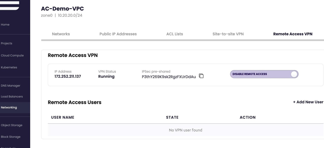Copy the IPSec pre-shared key
This screenshot has height=148, width=324.
[x=201, y=76]
